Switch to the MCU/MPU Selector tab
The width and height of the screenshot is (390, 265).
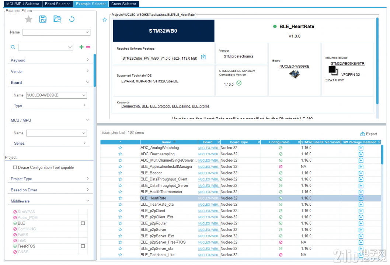[x=22, y=4]
